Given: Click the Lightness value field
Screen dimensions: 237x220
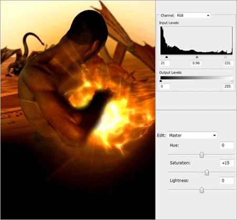Looking at the screenshot, I should (x=227, y=181).
